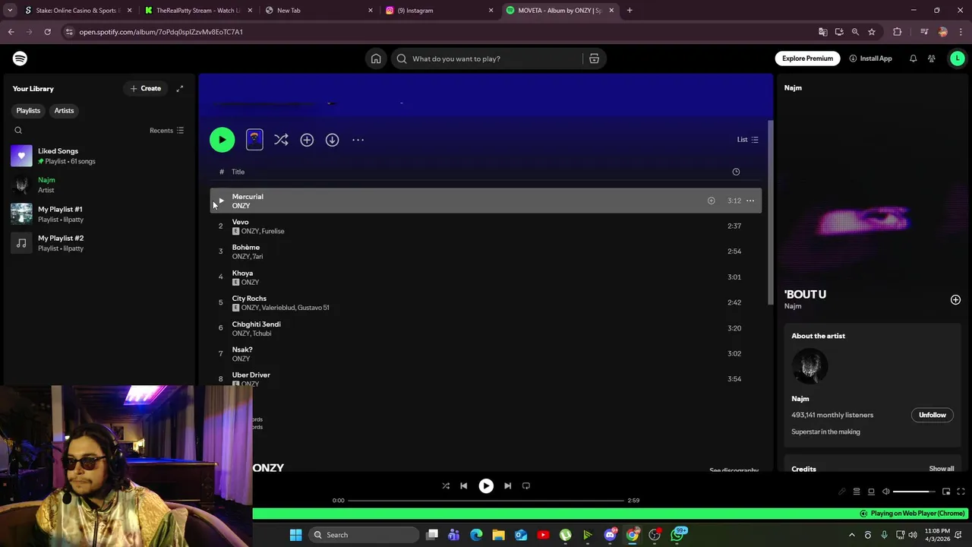See ONZY discography
Viewport: 972px width, 547px height.
[x=734, y=470]
